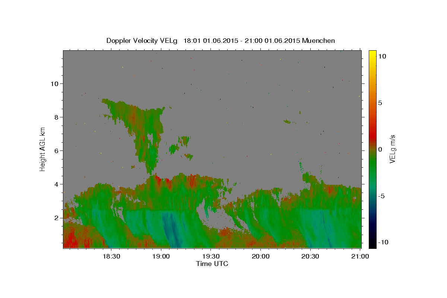Viewport: 447px width, 298px height.
Task: Click the height tick label 8
Action: [57, 117]
